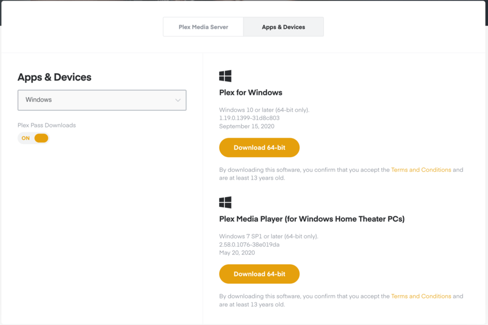The height and width of the screenshot is (325, 488).
Task: Click the Windows logo above Plex Media Player
Action: (x=225, y=202)
